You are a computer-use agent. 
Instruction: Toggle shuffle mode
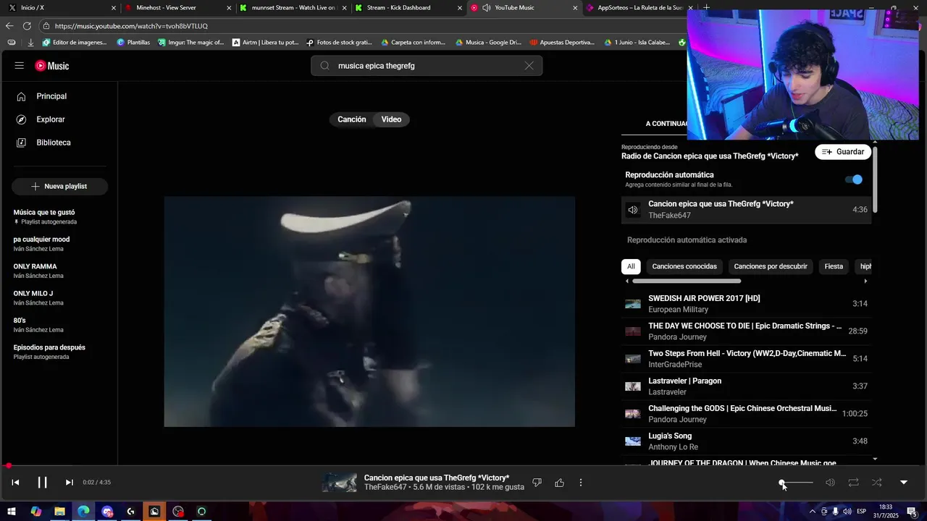tap(876, 483)
